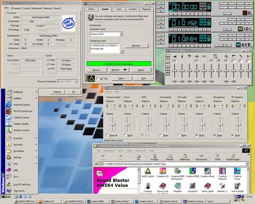Screen dimensions: 255x204
Task: Click the Windows Start button
Action: tap(6, 197)
